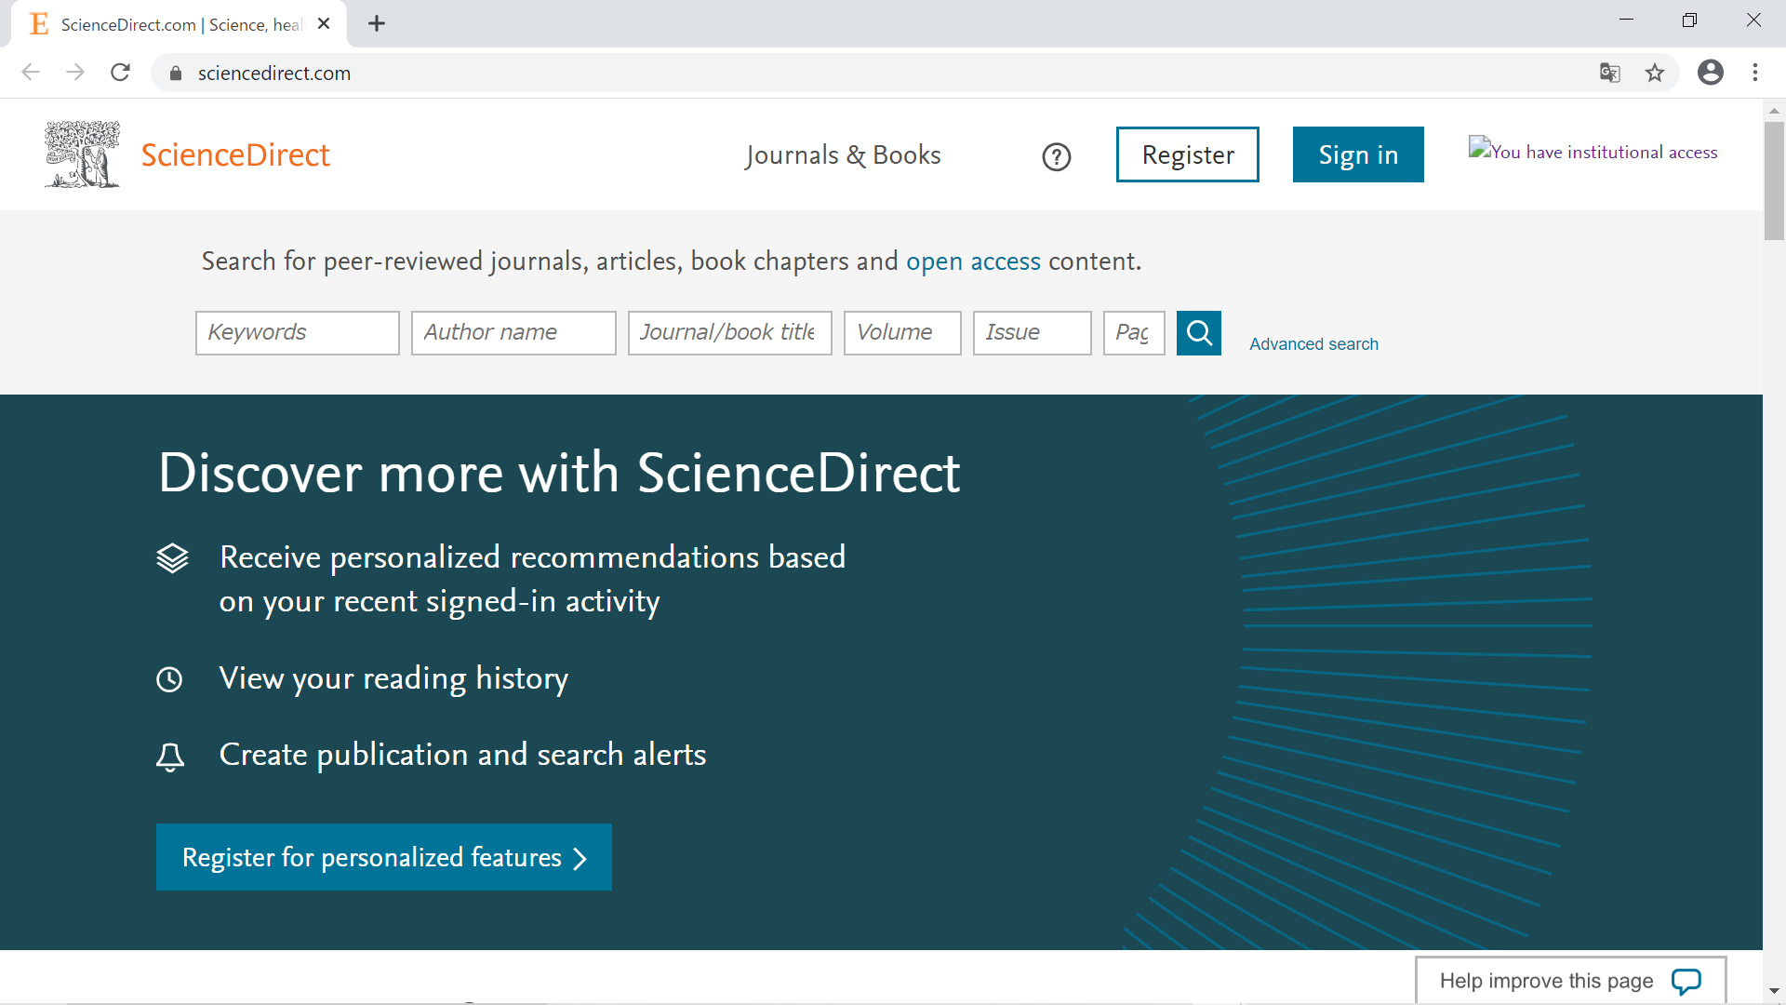The width and height of the screenshot is (1786, 1005).
Task: Click the View your reading history text
Action: click(393, 678)
